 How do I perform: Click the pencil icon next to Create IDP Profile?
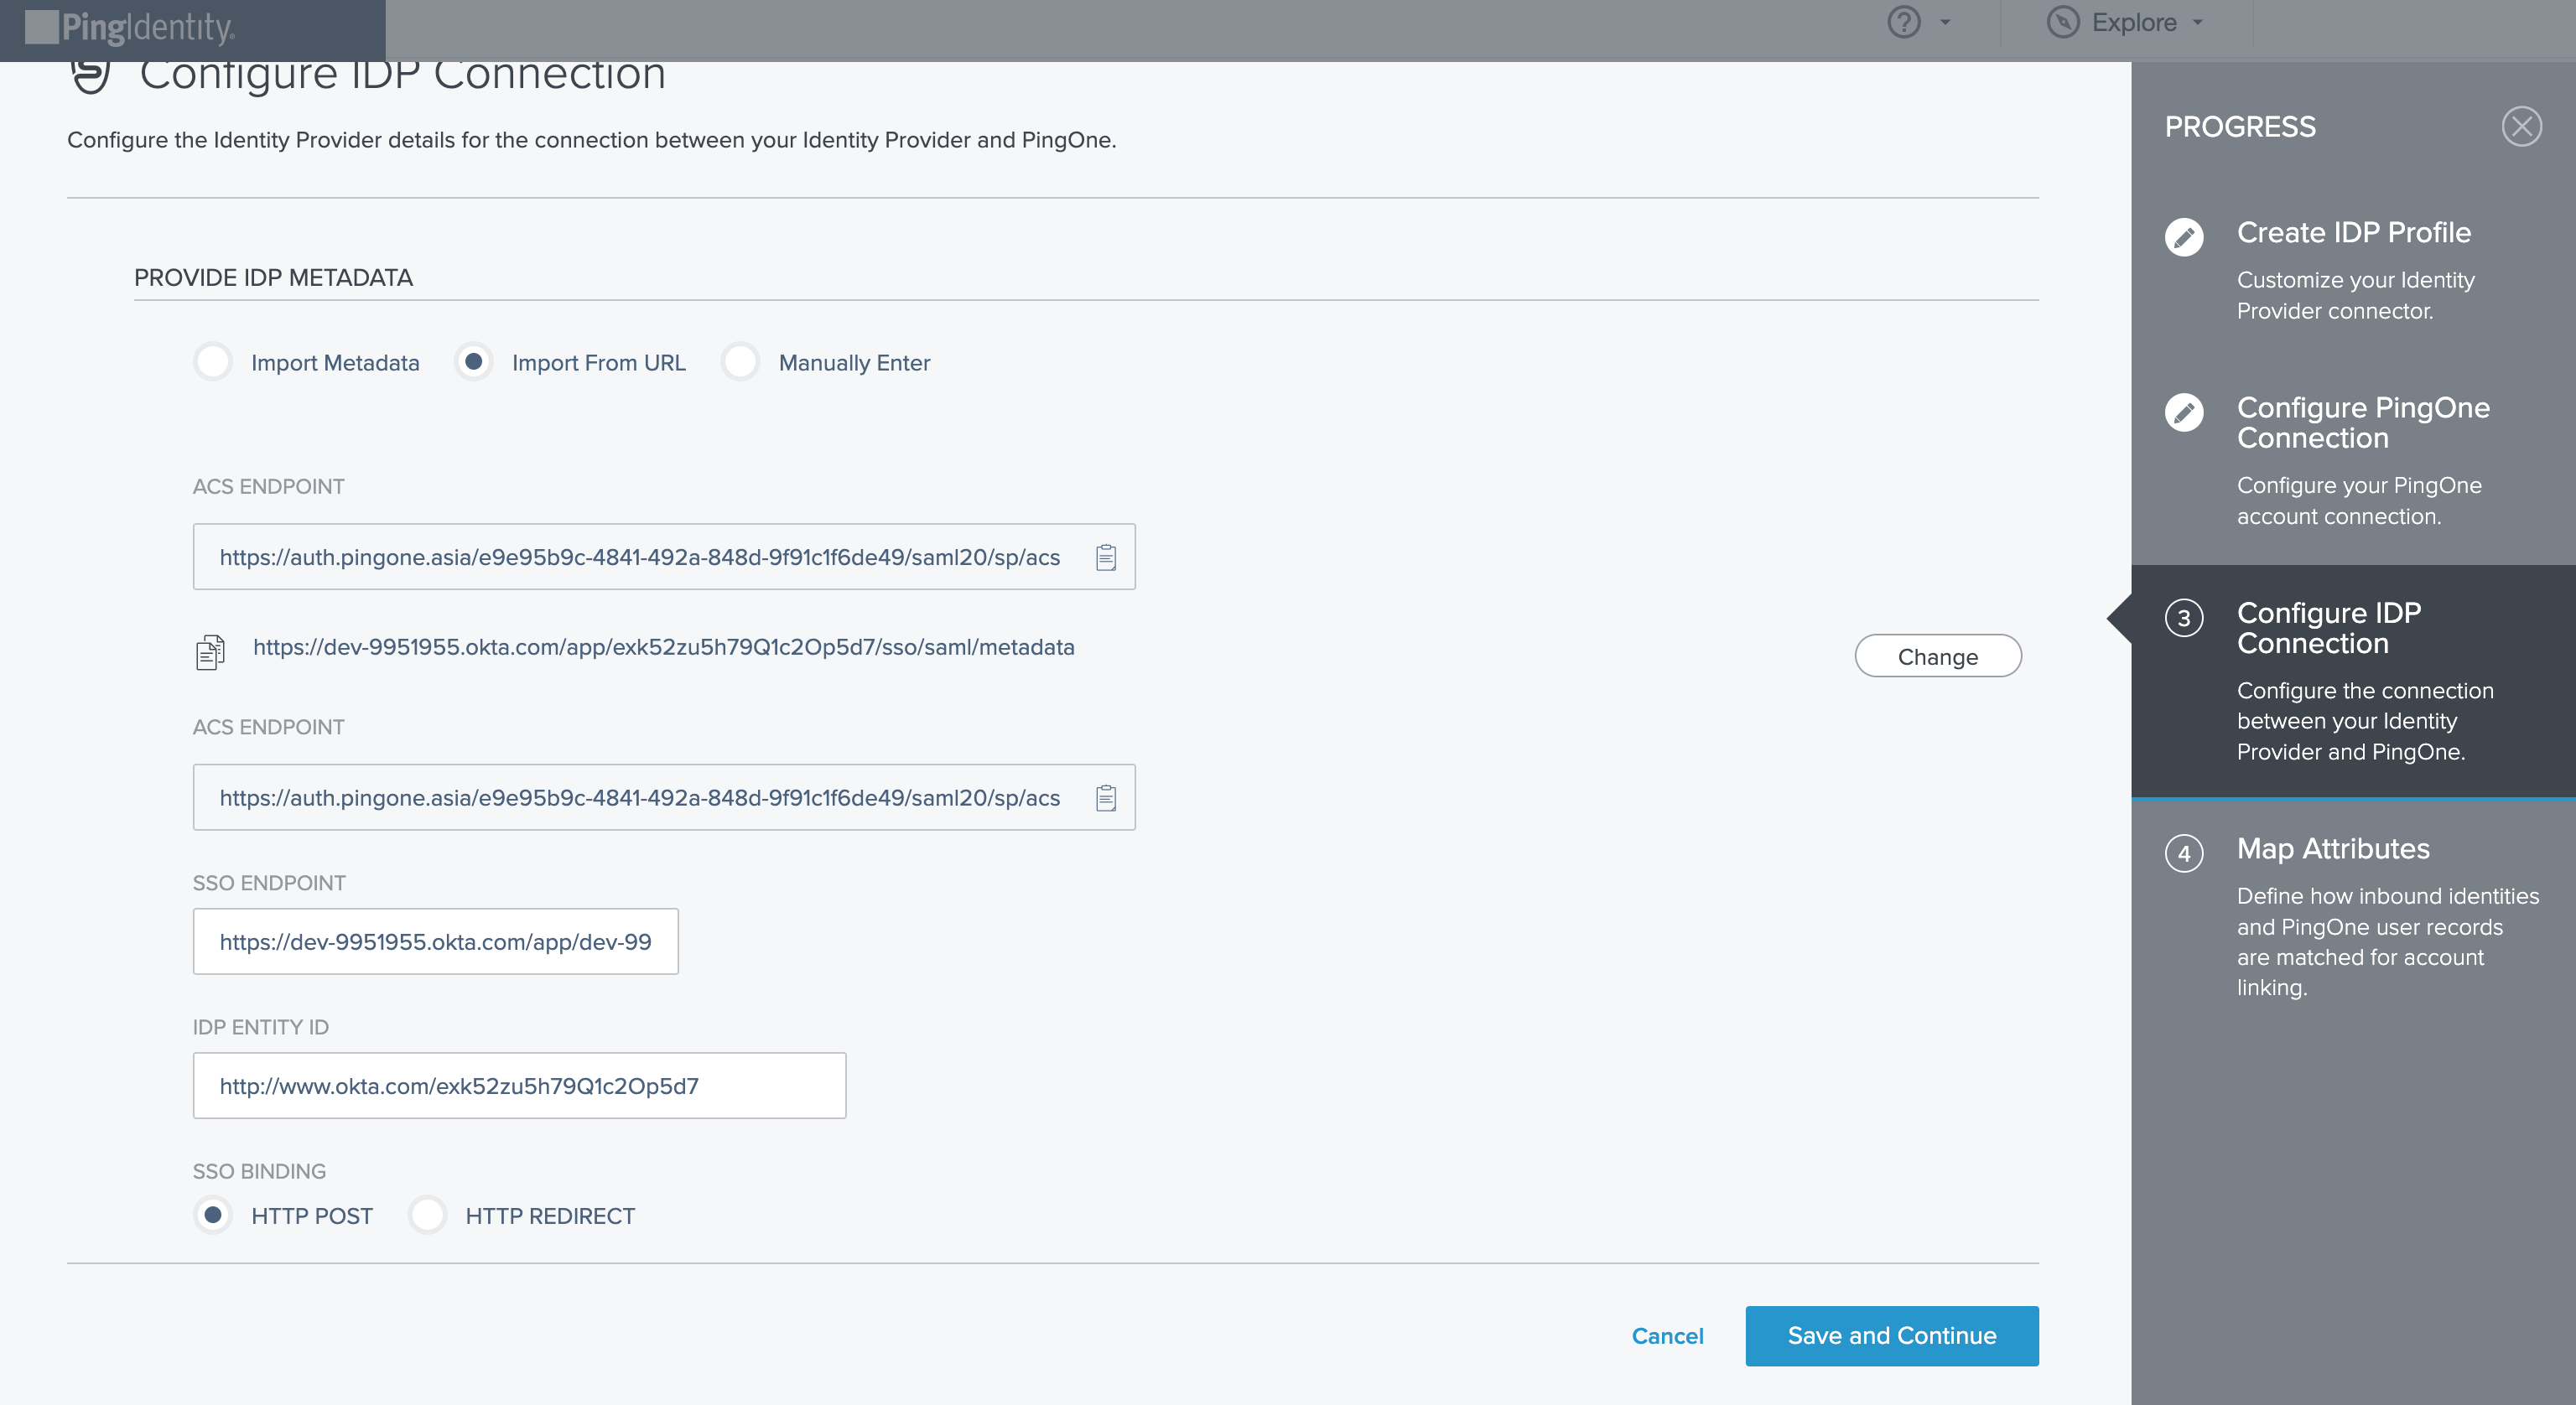click(x=2185, y=237)
